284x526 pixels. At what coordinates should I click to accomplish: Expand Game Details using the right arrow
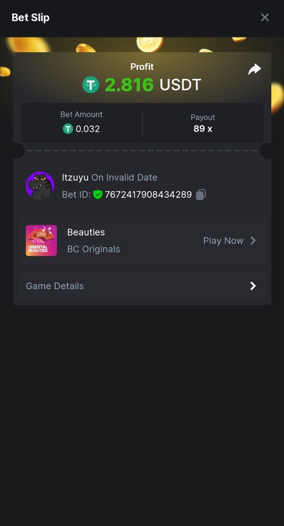tap(253, 286)
